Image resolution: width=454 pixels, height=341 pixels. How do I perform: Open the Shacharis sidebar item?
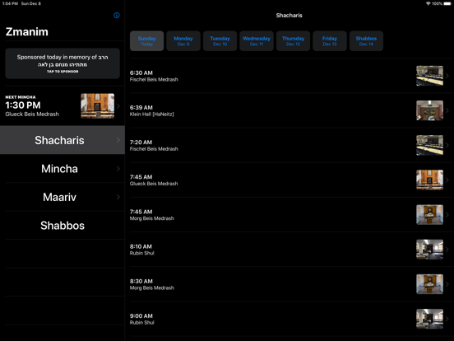pos(63,140)
